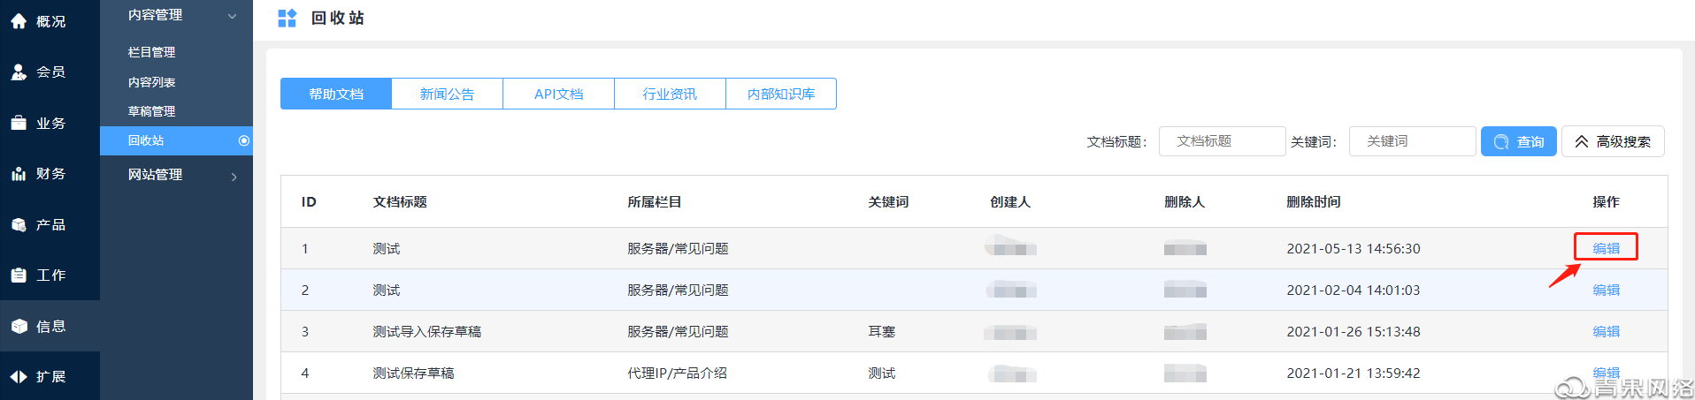The height and width of the screenshot is (400, 1695).
Task: Click the 查询 search button
Action: (1518, 141)
